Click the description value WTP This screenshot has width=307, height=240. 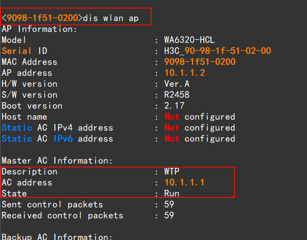pos(172,172)
